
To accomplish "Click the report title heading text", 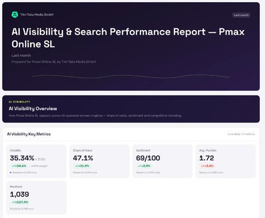I will click(x=128, y=38).
